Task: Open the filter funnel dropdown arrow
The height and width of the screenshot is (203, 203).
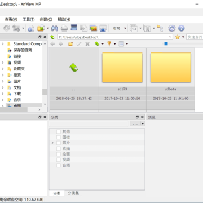Action: click(114, 44)
